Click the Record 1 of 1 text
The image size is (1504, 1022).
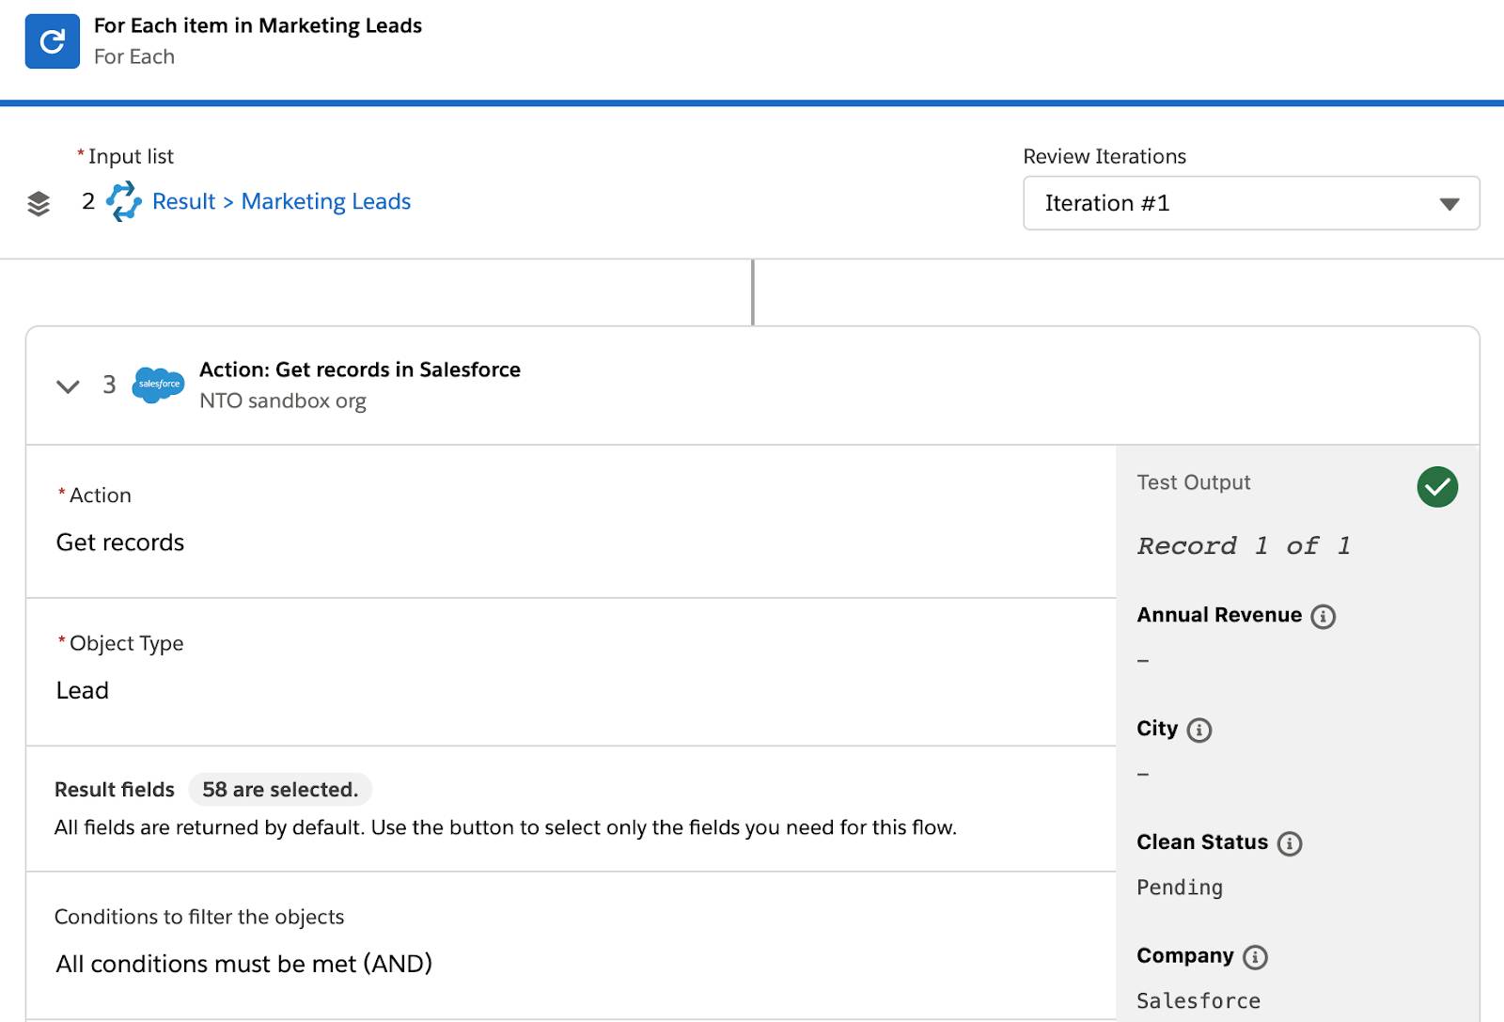click(1244, 546)
